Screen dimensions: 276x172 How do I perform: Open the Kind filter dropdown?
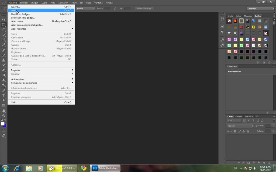pos(234,121)
